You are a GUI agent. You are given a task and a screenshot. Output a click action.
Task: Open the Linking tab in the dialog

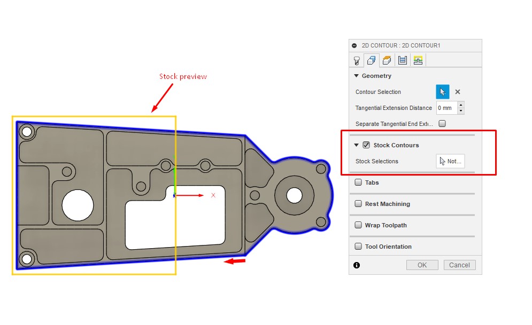417,60
